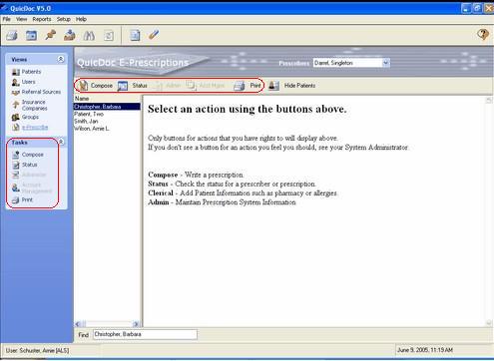The height and width of the screenshot is (361, 494).
Task: Click the printer icon in the main toolbar
Action: [x=12, y=35]
